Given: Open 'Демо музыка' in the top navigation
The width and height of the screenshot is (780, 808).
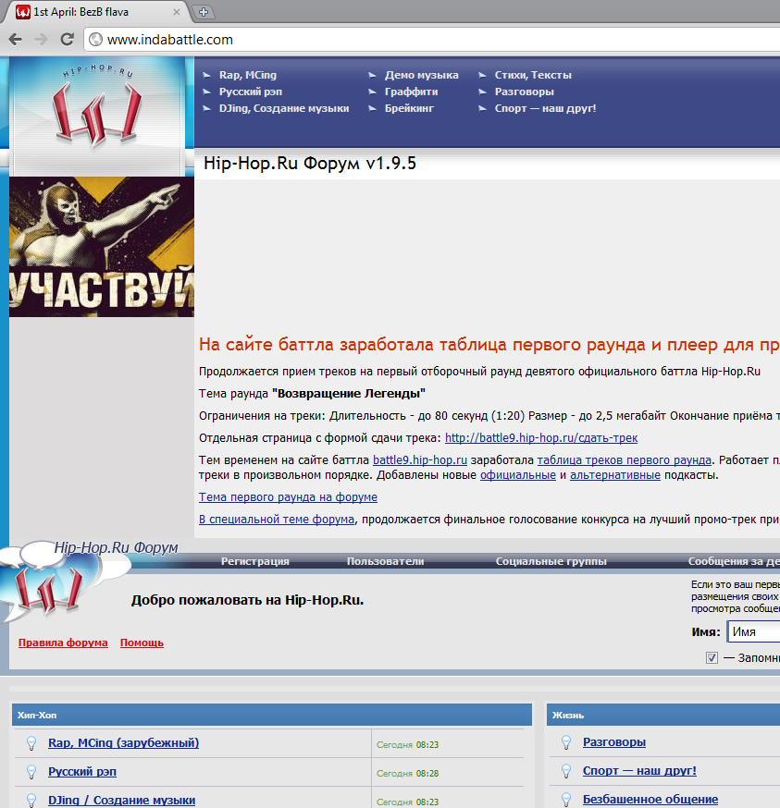Looking at the screenshot, I should tap(422, 75).
